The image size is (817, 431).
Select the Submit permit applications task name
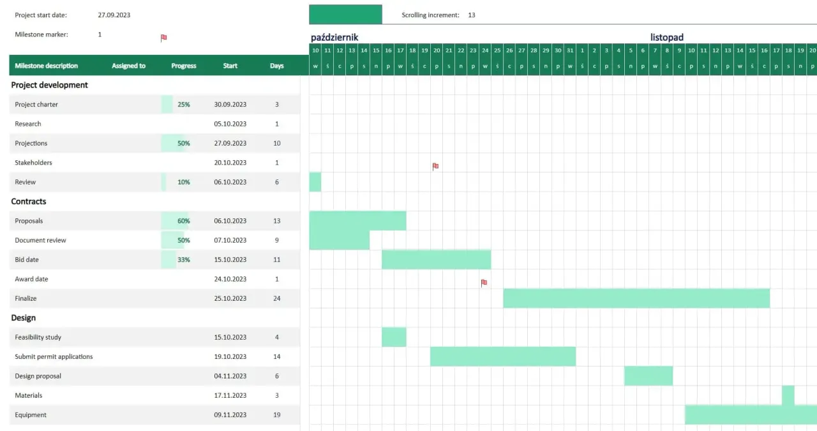coord(54,357)
